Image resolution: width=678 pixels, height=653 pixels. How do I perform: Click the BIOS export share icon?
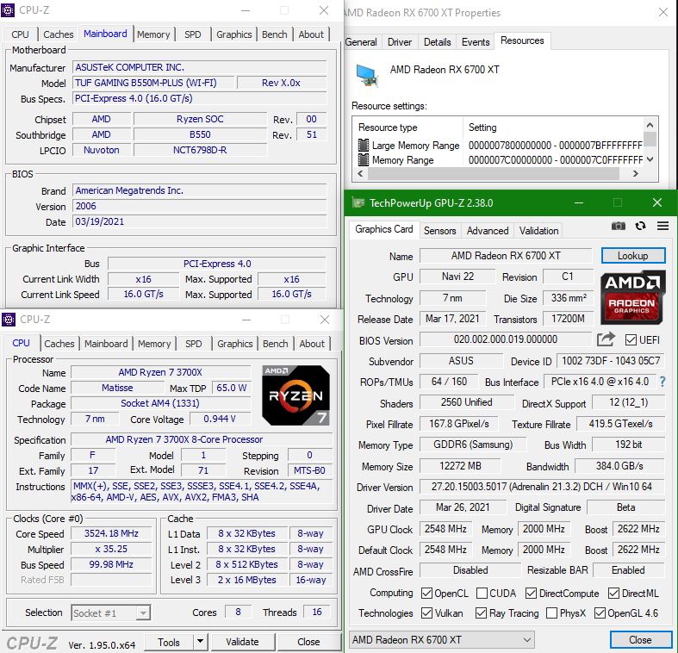[606, 339]
